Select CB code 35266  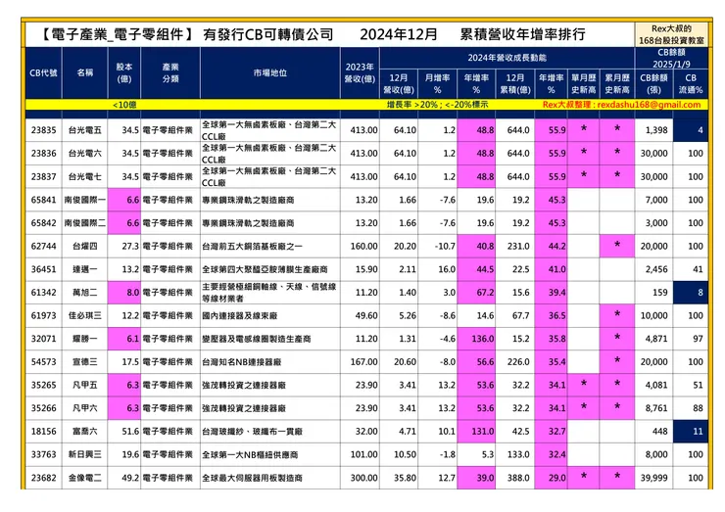[43, 408]
